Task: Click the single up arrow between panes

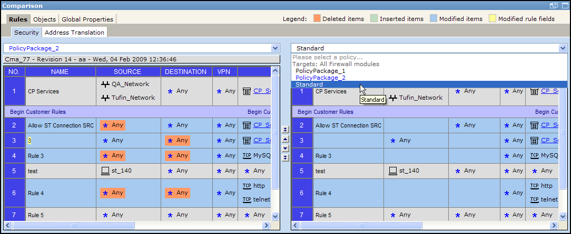Action: pos(285,139)
